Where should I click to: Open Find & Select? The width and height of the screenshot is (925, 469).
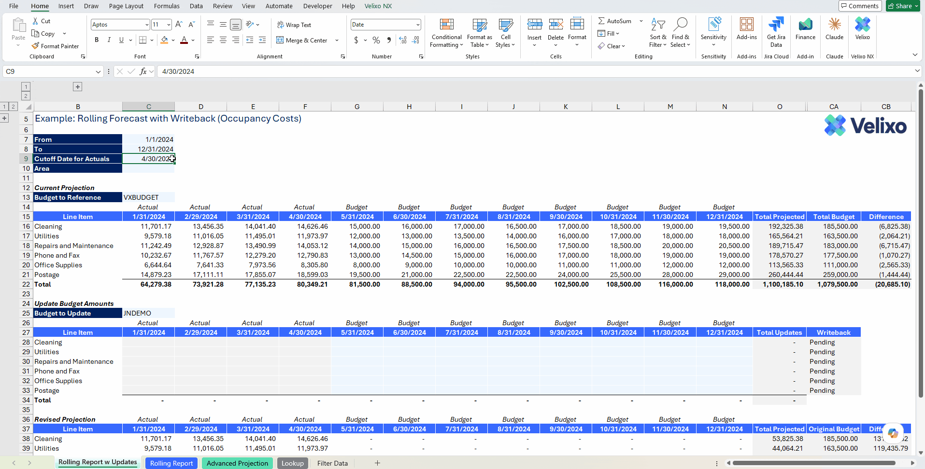coord(680,33)
